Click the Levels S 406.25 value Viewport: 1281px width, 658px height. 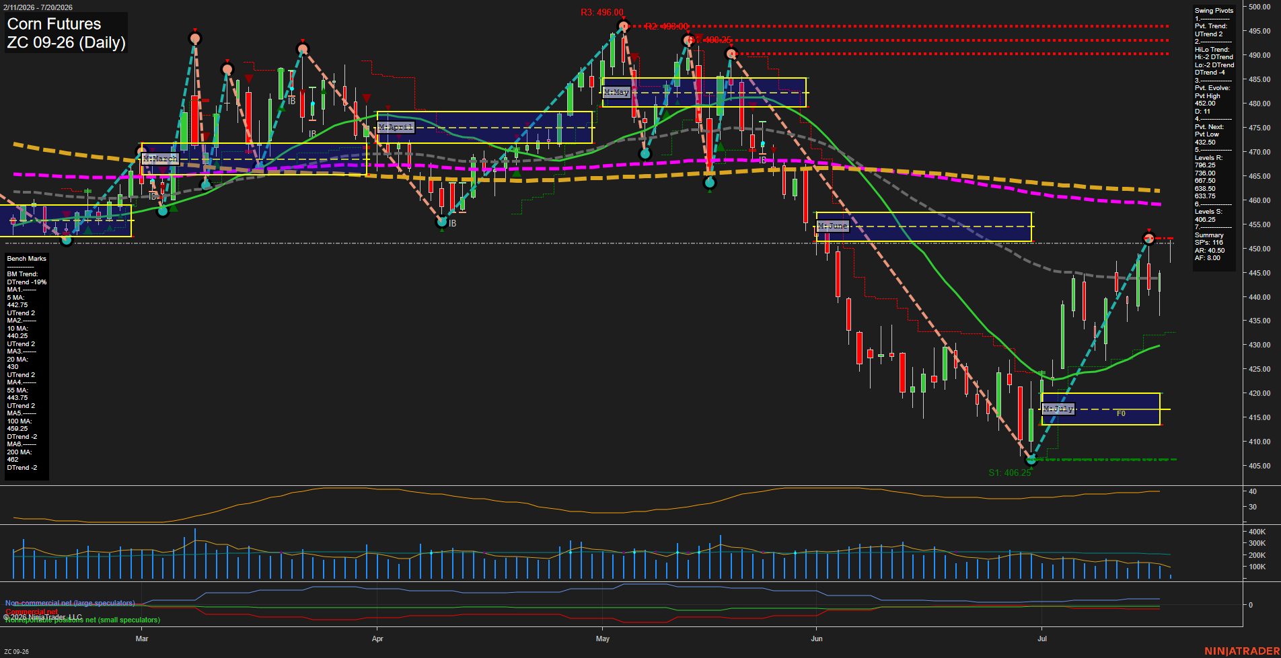click(1205, 220)
